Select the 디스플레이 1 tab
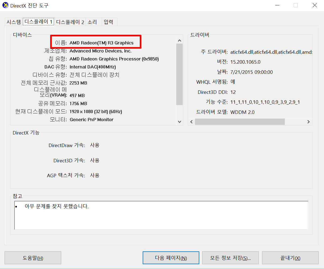324x269 pixels. pyautogui.click(x=38, y=22)
